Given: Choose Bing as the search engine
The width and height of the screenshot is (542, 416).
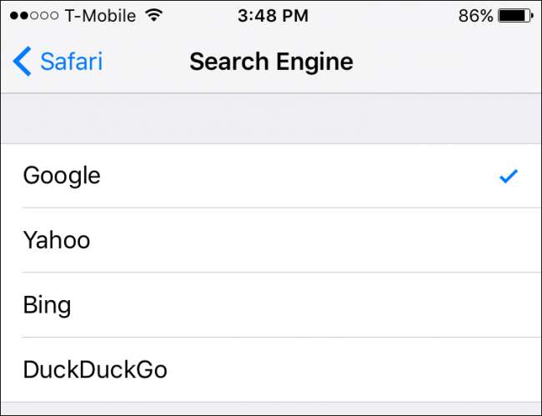Looking at the screenshot, I should pos(47,305).
